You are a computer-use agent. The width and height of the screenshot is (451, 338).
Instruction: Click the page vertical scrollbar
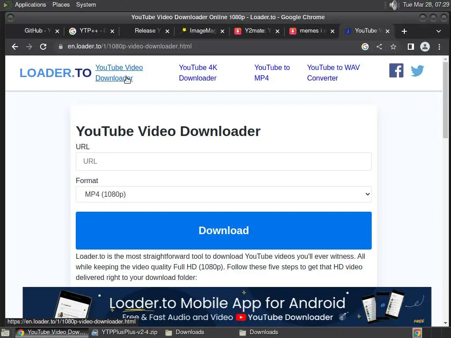[445, 100]
